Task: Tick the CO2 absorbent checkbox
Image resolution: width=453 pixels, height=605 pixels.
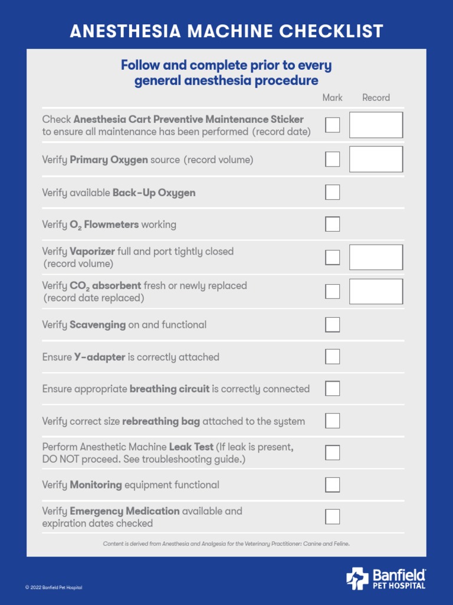Action: (333, 291)
